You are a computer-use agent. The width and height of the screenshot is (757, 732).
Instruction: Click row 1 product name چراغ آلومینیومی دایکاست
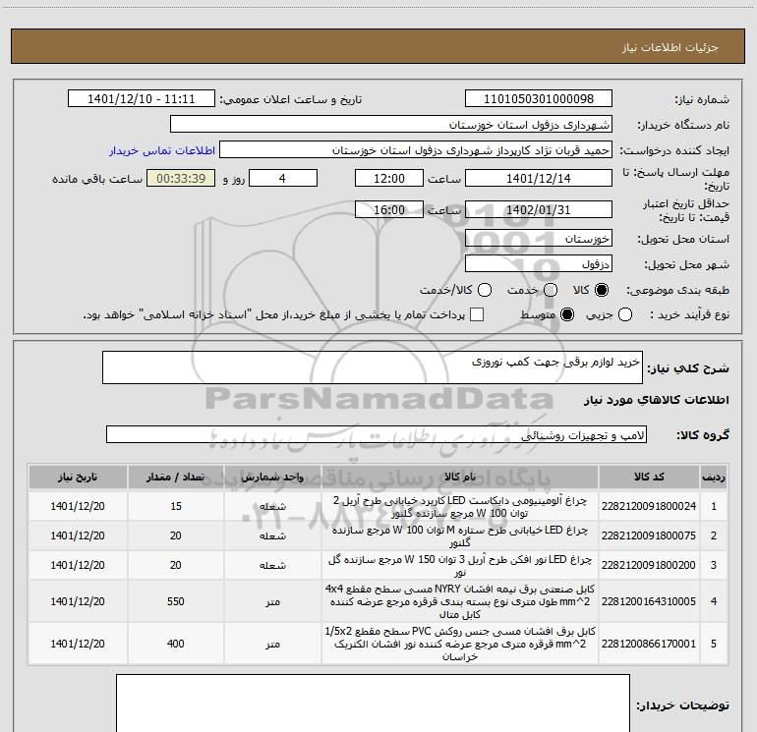pos(460,507)
